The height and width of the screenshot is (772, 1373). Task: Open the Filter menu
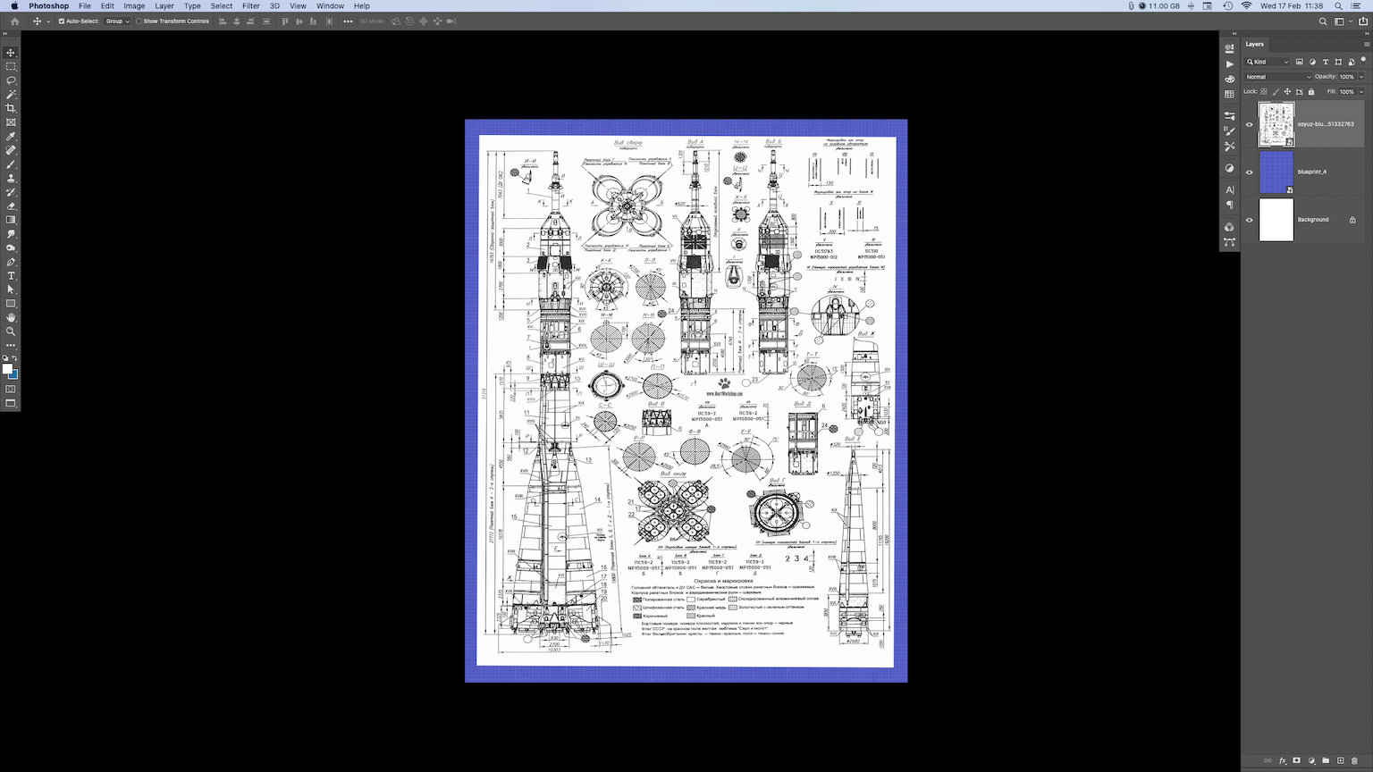pyautogui.click(x=251, y=5)
